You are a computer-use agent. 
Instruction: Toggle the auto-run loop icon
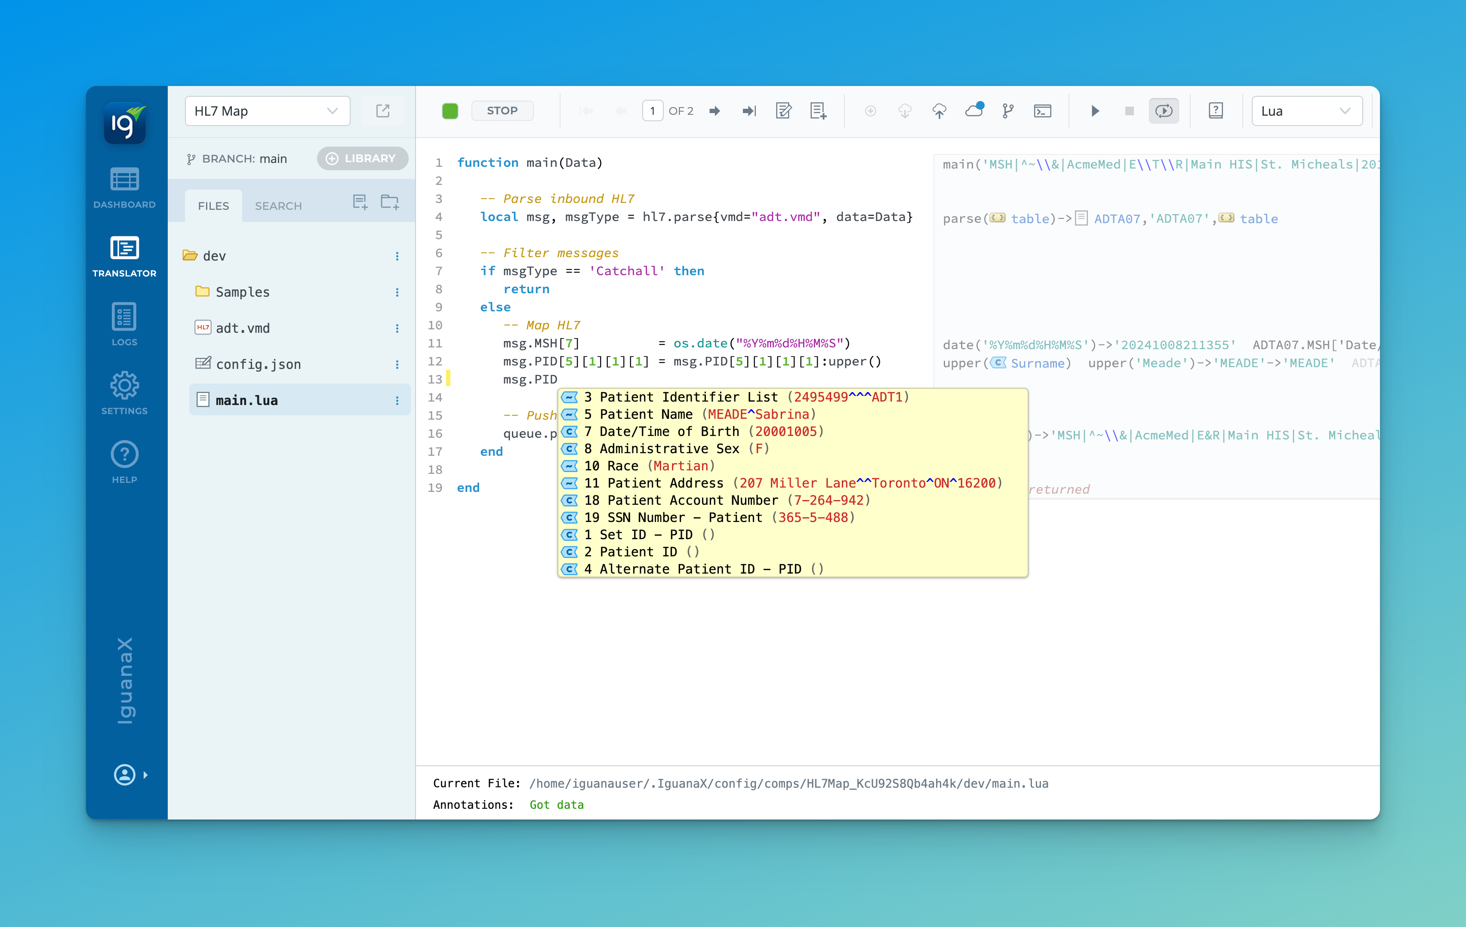tap(1164, 111)
